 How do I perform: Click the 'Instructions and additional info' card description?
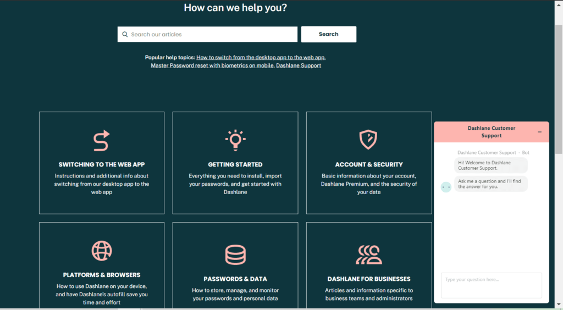pyautogui.click(x=102, y=184)
